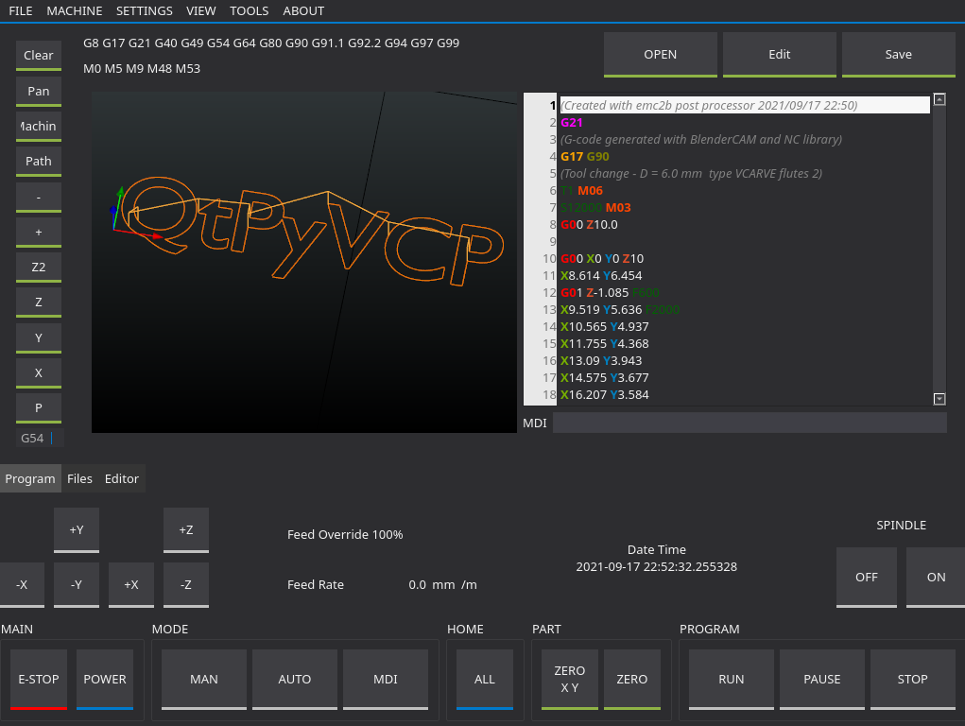Click the OPEN file button
Image resolution: width=965 pixels, height=726 pixels.
[x=661, y=55]
